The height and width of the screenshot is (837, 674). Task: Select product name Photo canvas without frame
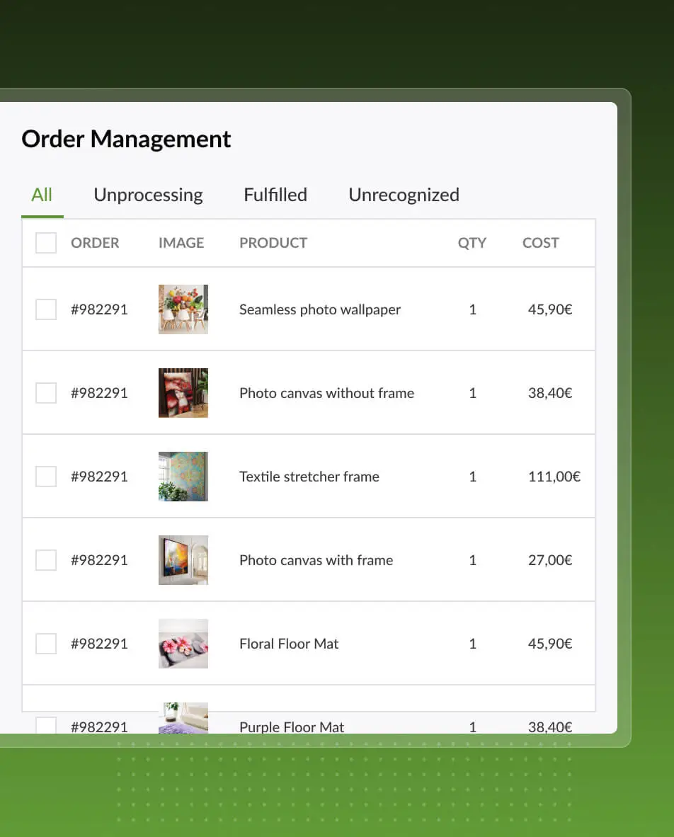tap(326, 393)
